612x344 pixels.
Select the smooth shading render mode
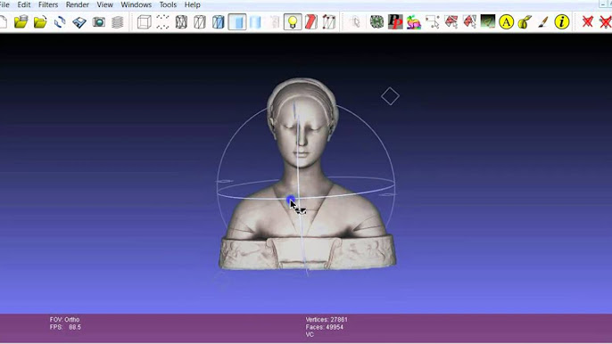[256, 22]
